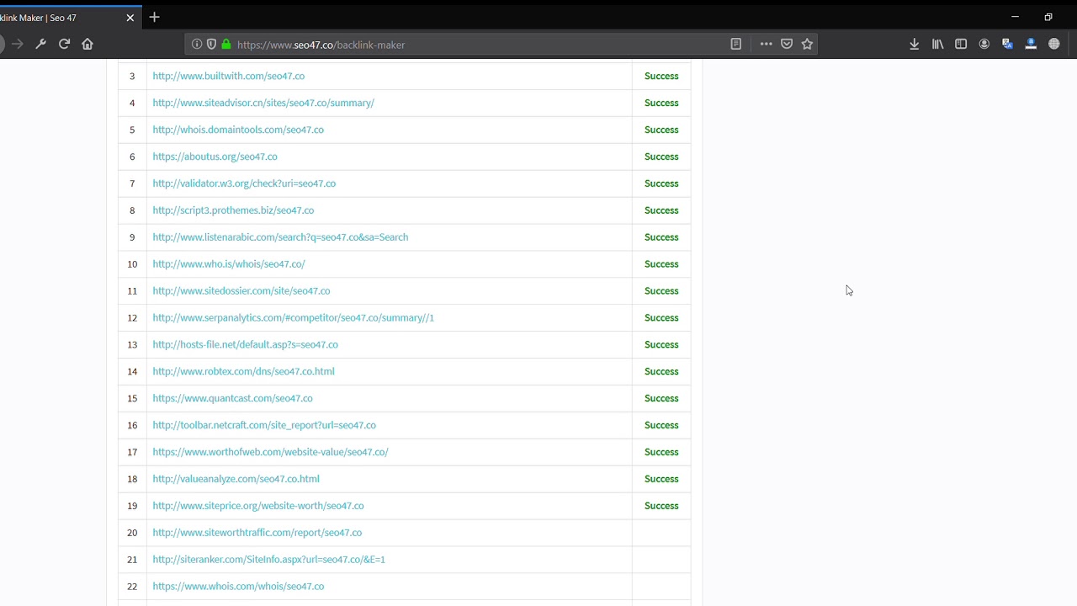The image size is (1077, 606).
Task: Open the sitedossier.com link
Action: [241, 291]
